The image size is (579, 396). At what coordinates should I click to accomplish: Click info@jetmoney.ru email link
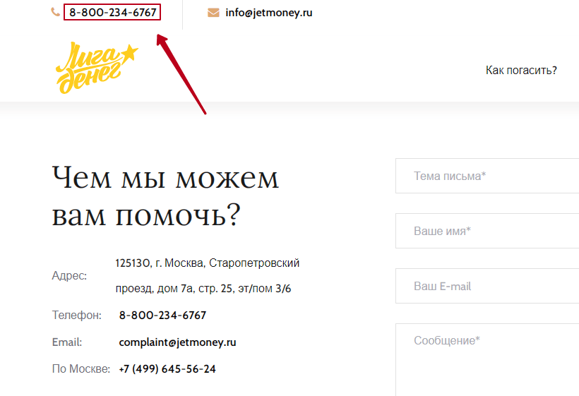coord(269,13)
